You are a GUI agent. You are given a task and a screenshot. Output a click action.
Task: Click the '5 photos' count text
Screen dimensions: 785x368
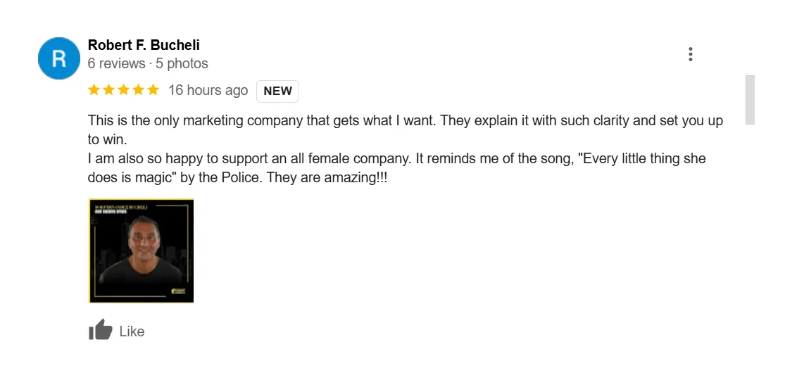pos(182,63)
